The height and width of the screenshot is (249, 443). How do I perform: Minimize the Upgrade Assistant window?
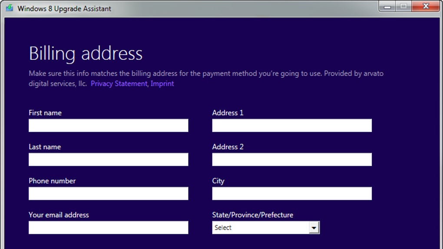[x=387, y=7]
